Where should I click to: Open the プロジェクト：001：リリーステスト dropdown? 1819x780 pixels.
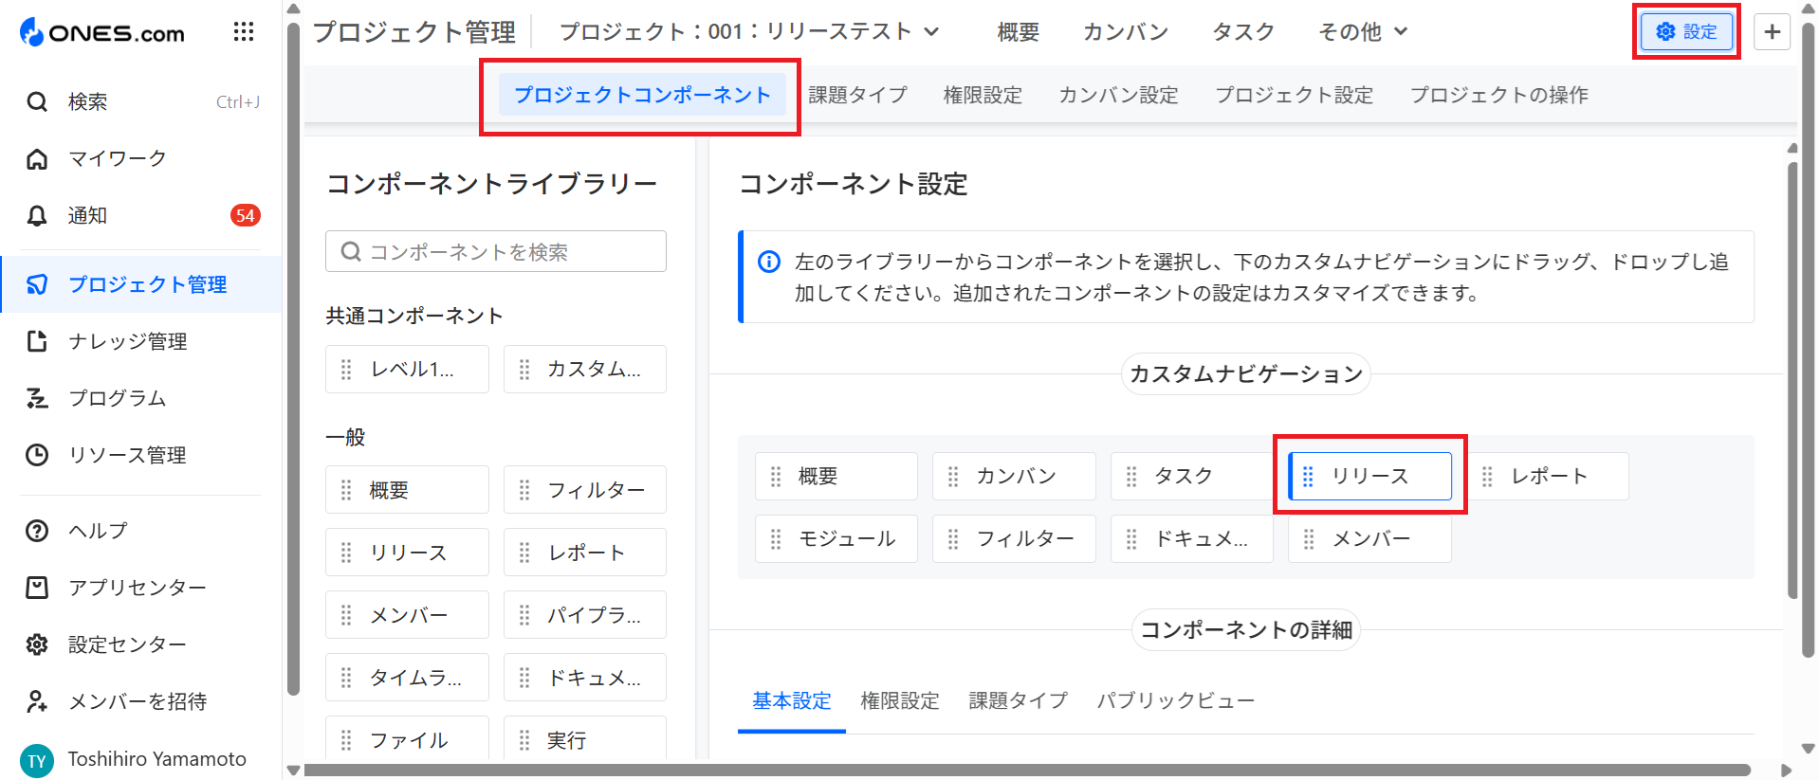(749, 32)
